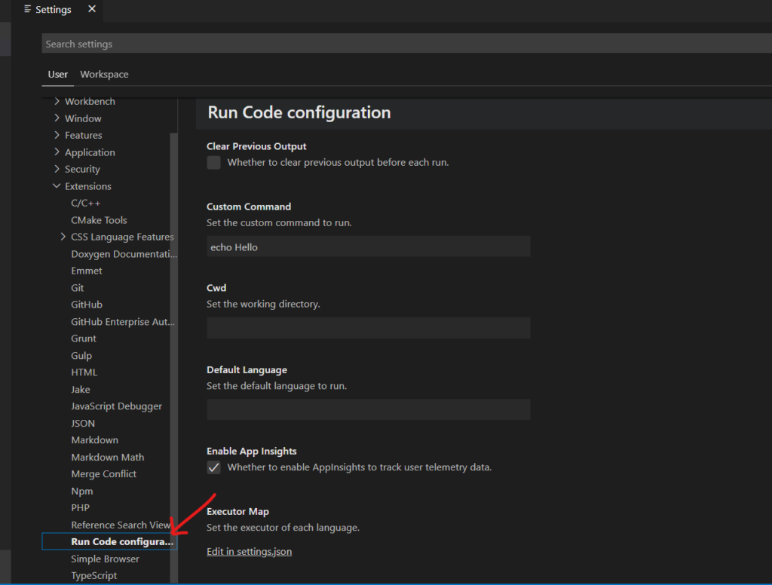Click the Settings tab icon
The image size is (772, 585).
29,10
